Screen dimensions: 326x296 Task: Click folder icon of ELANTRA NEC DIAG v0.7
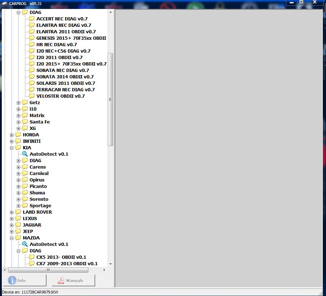[31, 25]
